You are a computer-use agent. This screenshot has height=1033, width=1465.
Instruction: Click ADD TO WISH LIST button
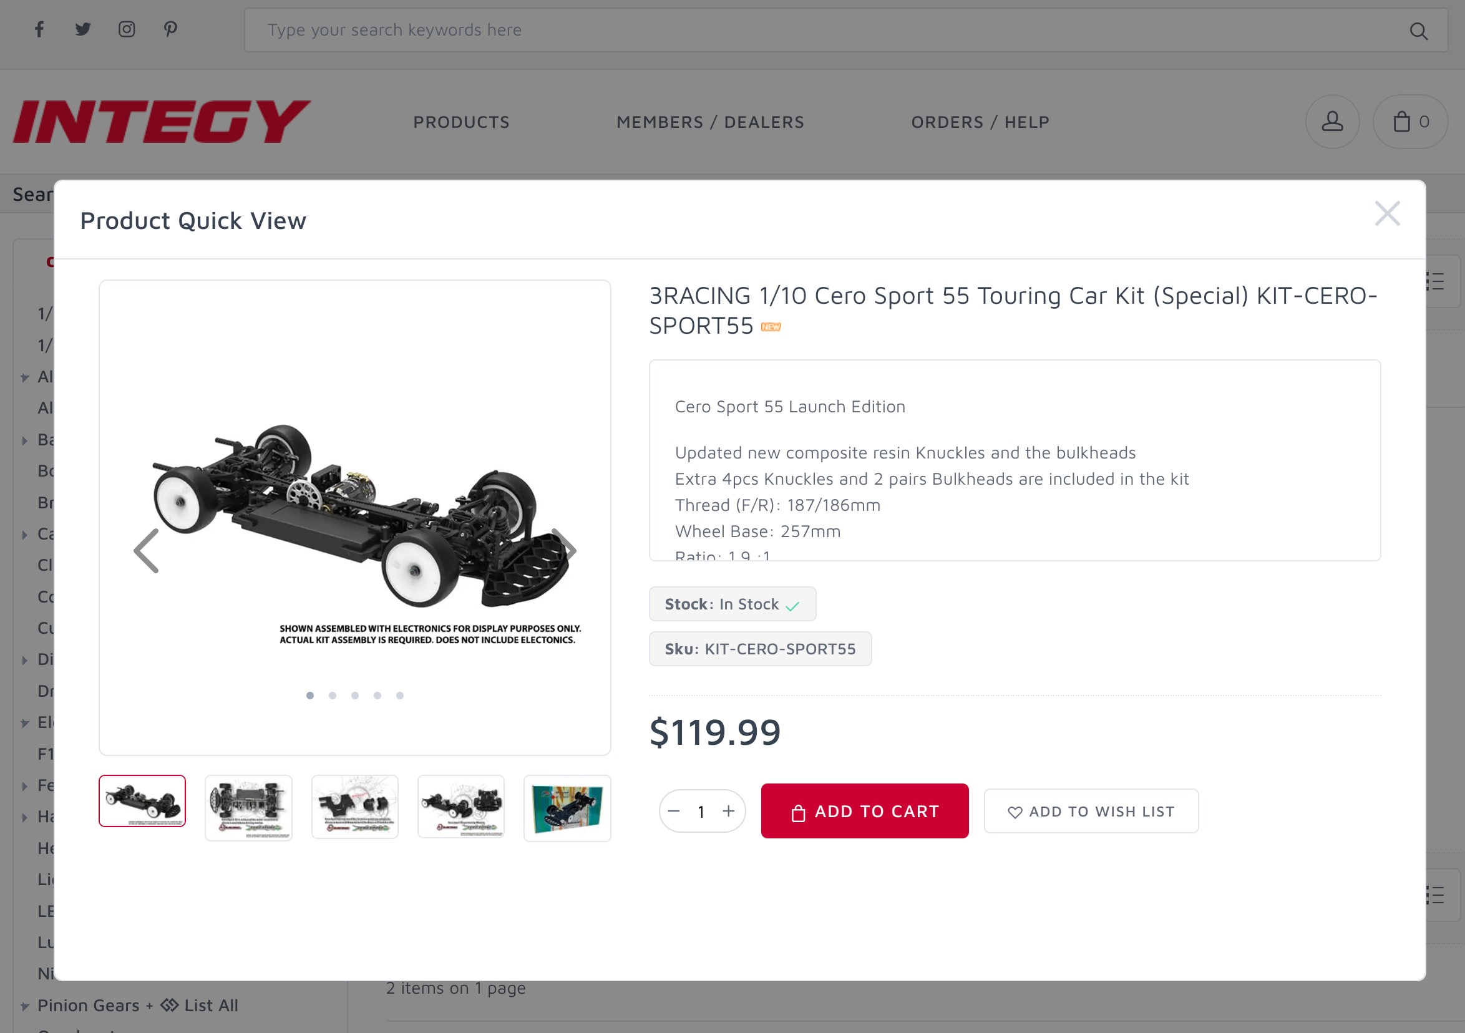1091,811
